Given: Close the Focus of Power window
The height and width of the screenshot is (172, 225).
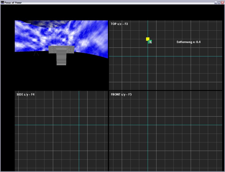Looking at the screenshot, I should (x=222, y=2).
